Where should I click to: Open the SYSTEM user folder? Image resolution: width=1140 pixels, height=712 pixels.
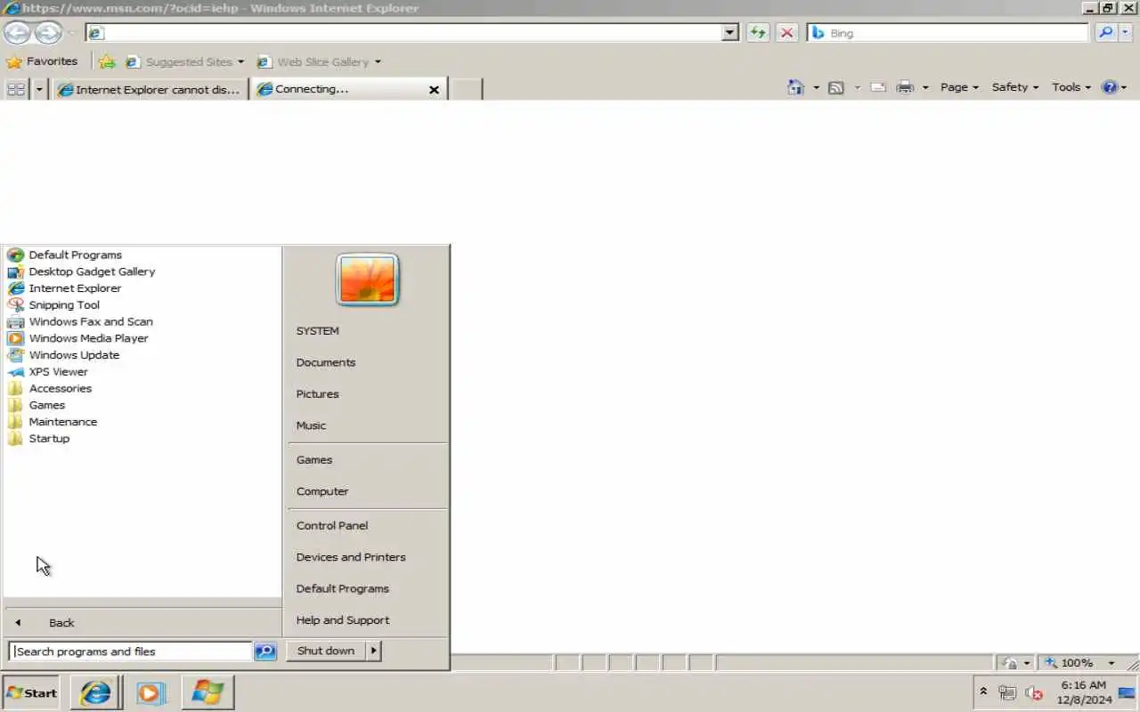[x=317, y=331]
